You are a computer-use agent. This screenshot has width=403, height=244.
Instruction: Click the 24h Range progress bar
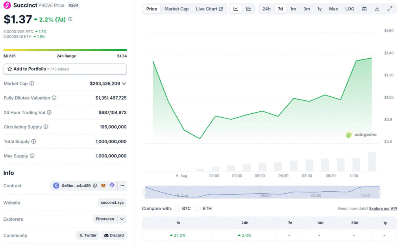[65, 50]
